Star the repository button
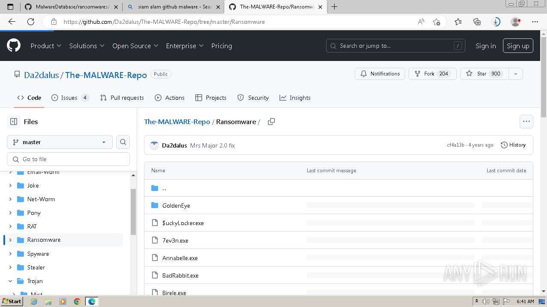547x307 pixels. [x=485, y=74]
